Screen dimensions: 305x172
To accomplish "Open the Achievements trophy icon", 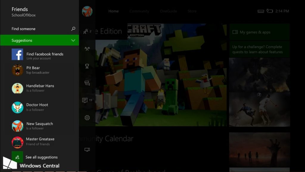I will point(87,66).
